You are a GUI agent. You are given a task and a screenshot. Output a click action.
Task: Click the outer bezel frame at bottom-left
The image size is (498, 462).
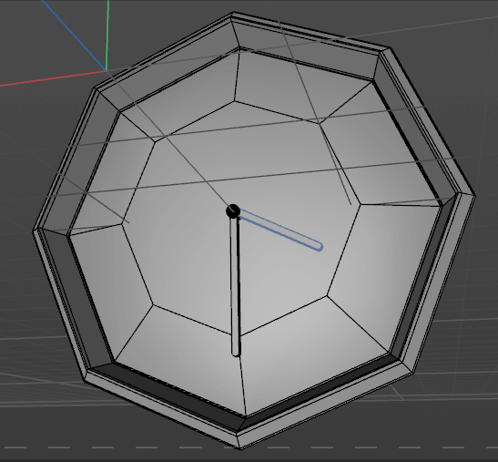click(x=158, y=410)
